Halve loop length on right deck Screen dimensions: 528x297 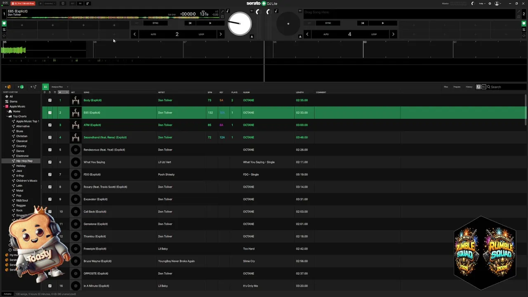(x=307, y=34)
